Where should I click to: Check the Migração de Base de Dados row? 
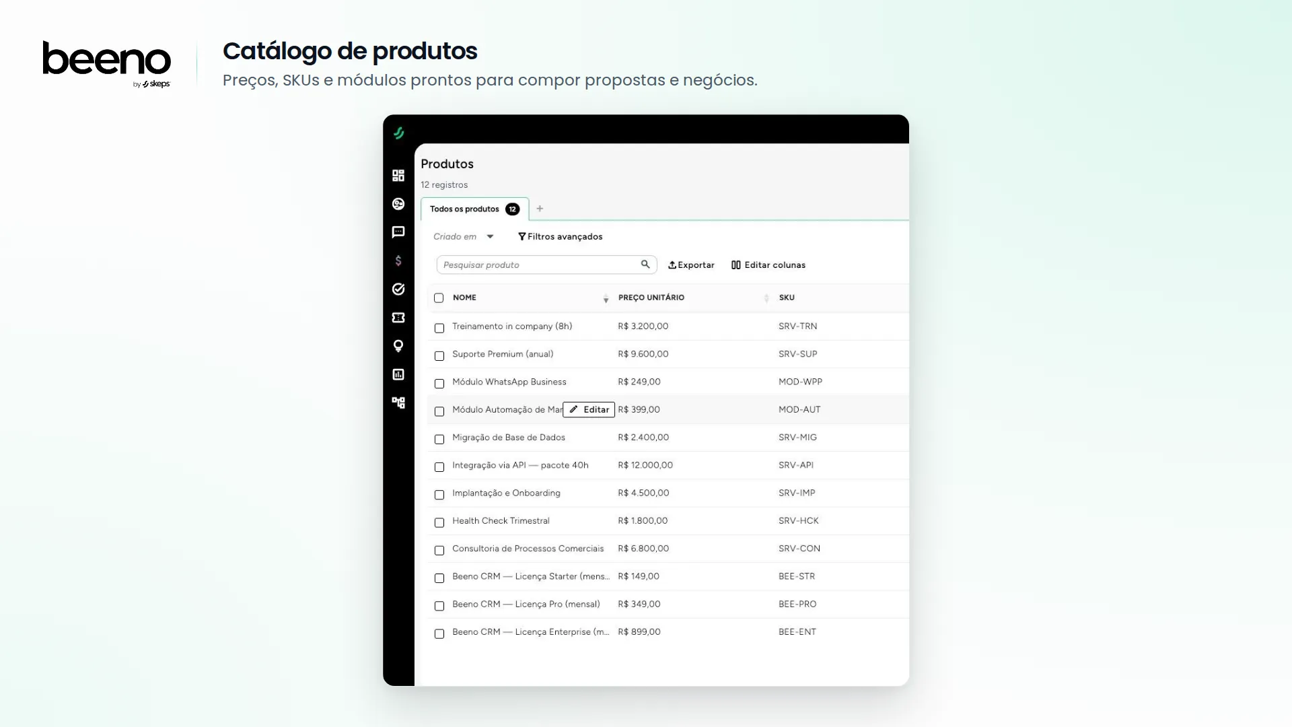[x=439, y=439]
